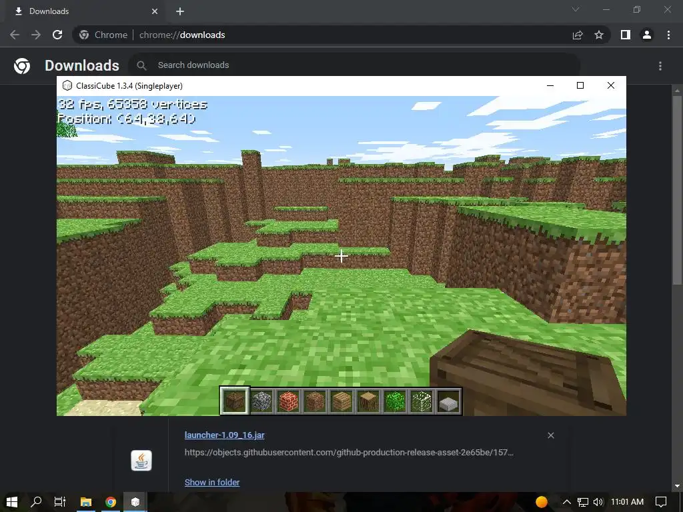Share this page via share icon

point(578,35)
